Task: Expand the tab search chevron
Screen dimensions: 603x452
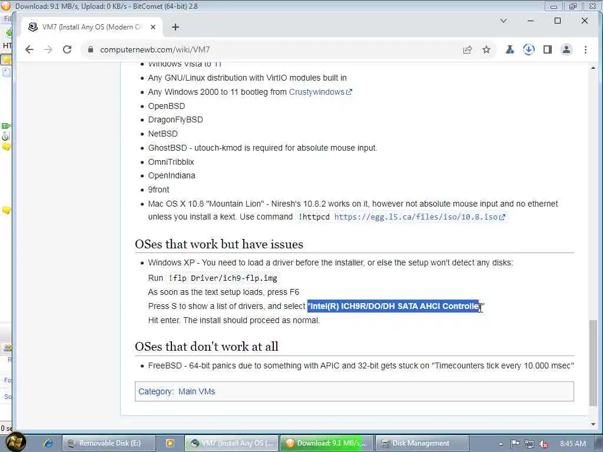Action: pyautogui.click(x=503, y=21)
